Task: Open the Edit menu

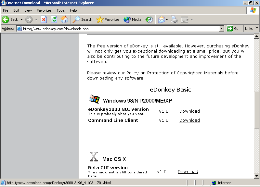Action: [16, 10]
